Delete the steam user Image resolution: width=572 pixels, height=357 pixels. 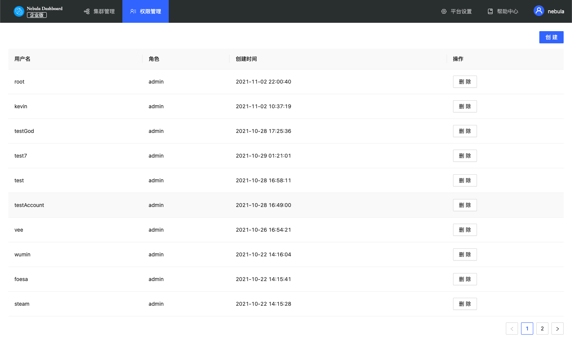pyautogui.click(x=464, y=304)
